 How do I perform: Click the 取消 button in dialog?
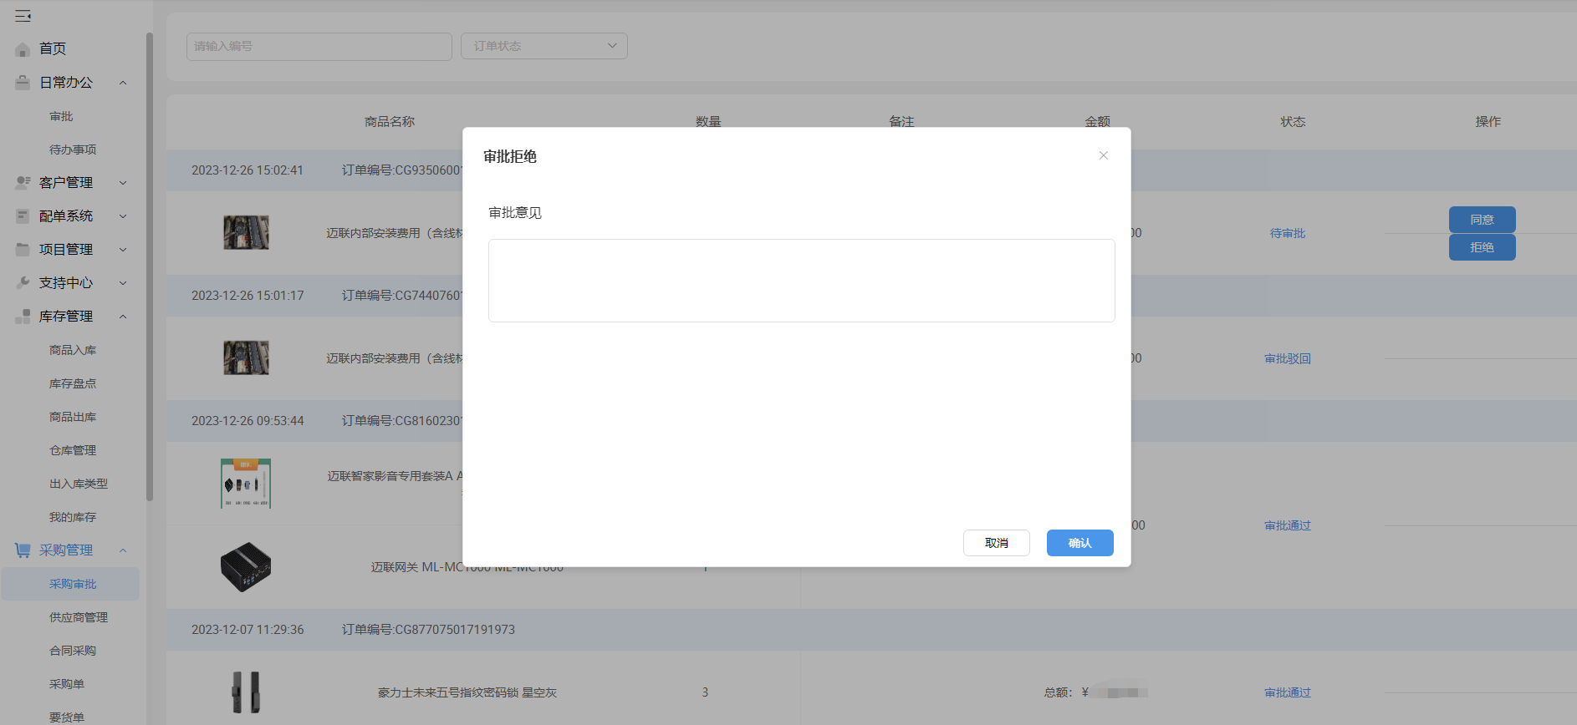coord(997,543)
